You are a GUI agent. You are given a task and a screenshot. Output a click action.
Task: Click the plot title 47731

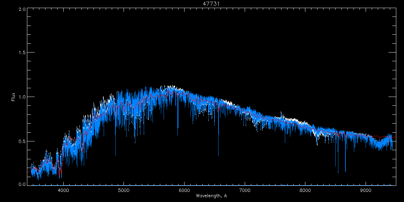[x=211, y=4]
